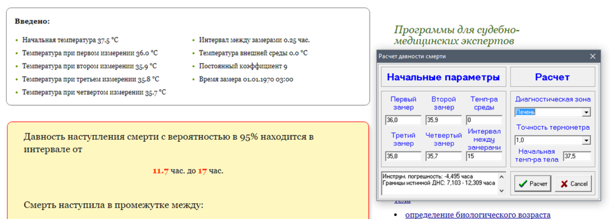
Task: Click the results box scrollbar up arrow
Action: coord(501,176)
